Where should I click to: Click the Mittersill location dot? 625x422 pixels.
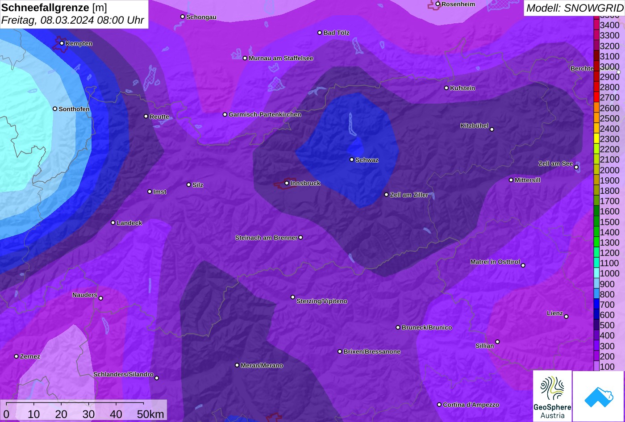coord(511,180)
